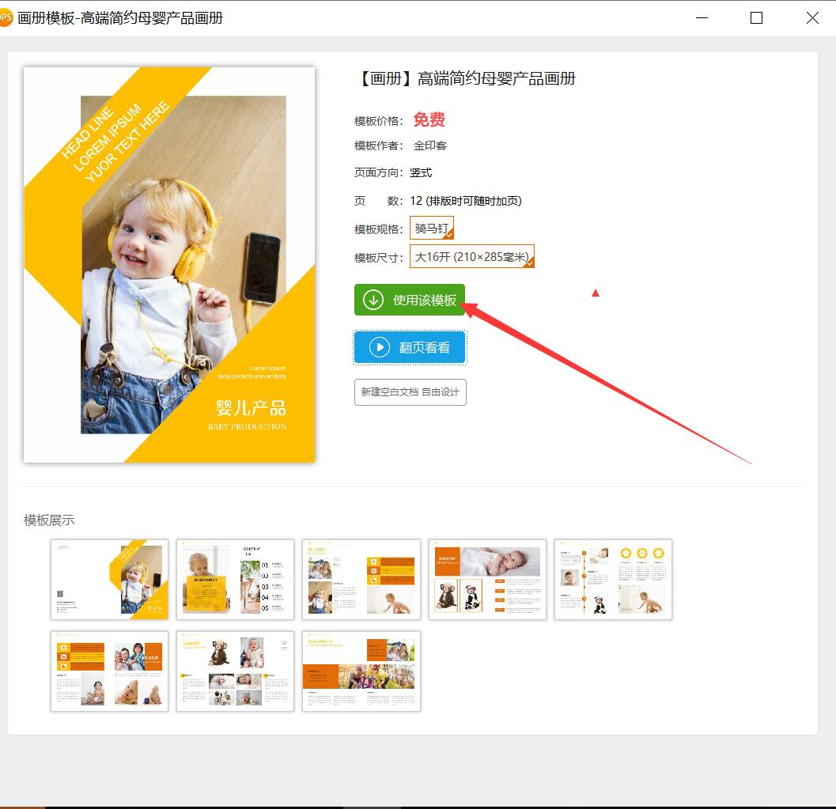836x809 pixels.
Task: Select the 大16开 (210×285毫米) size option
Action: pos(472,256)
